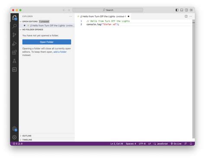The height and width of the screenshot is (159, 205).
Task: Change encoding via UTF-8 status item
Action: pos(142,144)
